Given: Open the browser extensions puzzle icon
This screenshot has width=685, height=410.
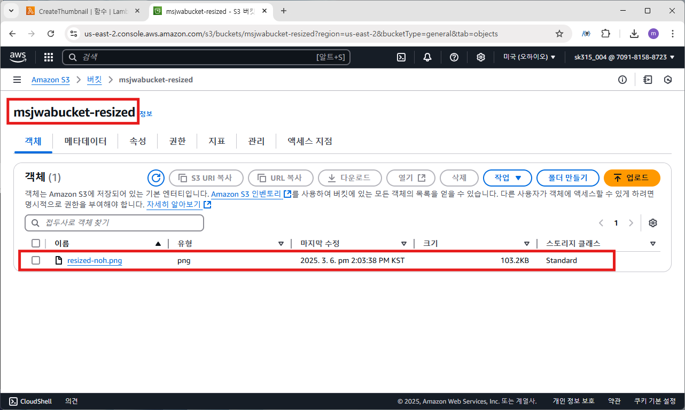Looking at the screenshot, I should click(x=605, y=34).
